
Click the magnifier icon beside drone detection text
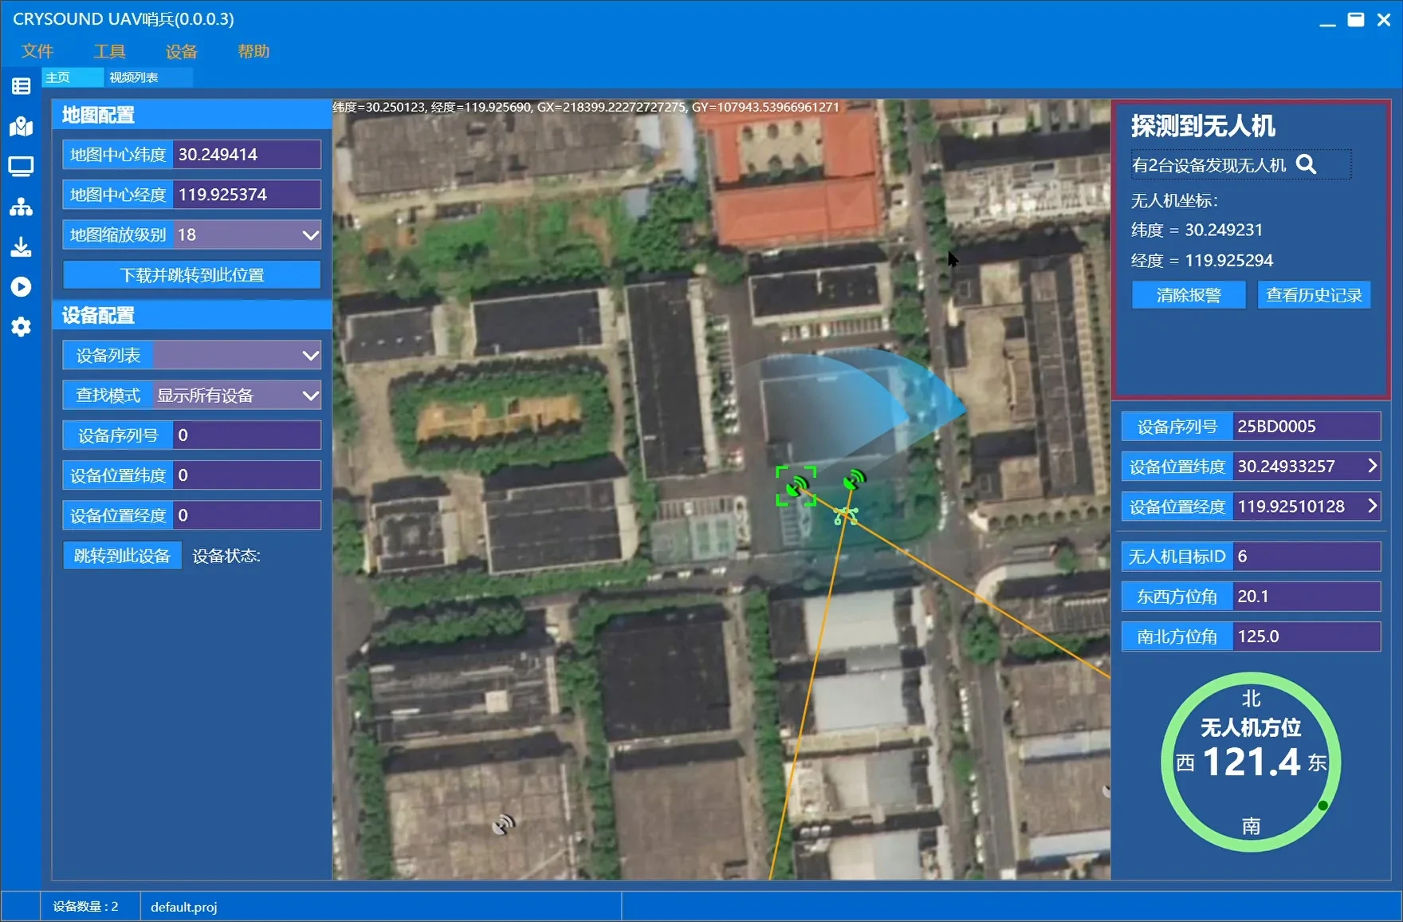[x=1306, y=164]
